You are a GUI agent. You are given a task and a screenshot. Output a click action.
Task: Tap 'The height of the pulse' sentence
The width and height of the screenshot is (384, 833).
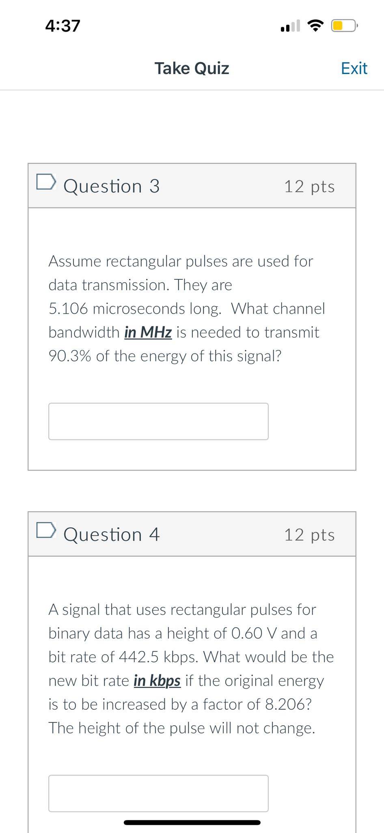pyautogui.click(x=182, y=728)
